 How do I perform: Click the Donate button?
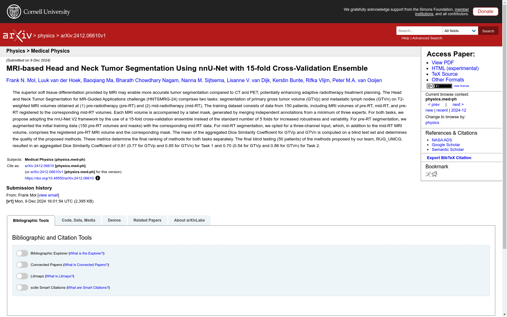tap(485, 11)
